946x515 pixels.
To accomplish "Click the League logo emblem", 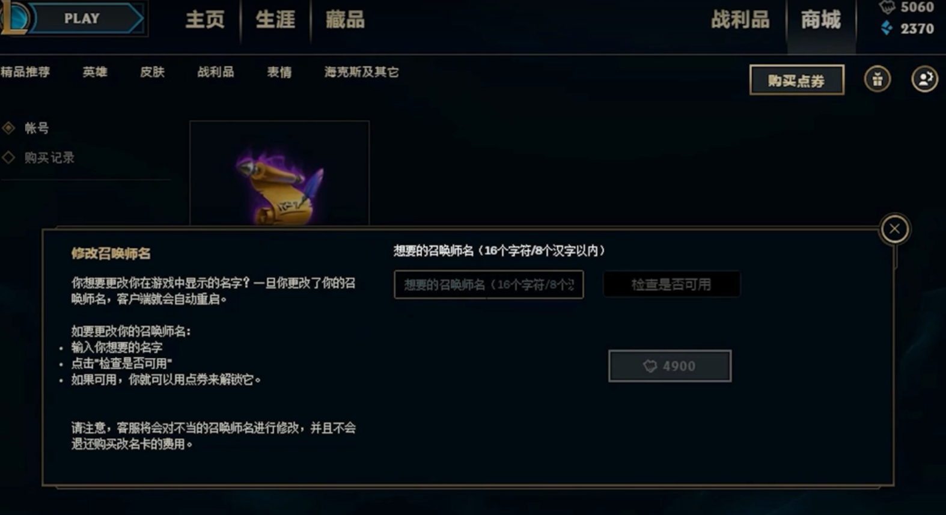I will pyautogui.click(x=13, y=18).
